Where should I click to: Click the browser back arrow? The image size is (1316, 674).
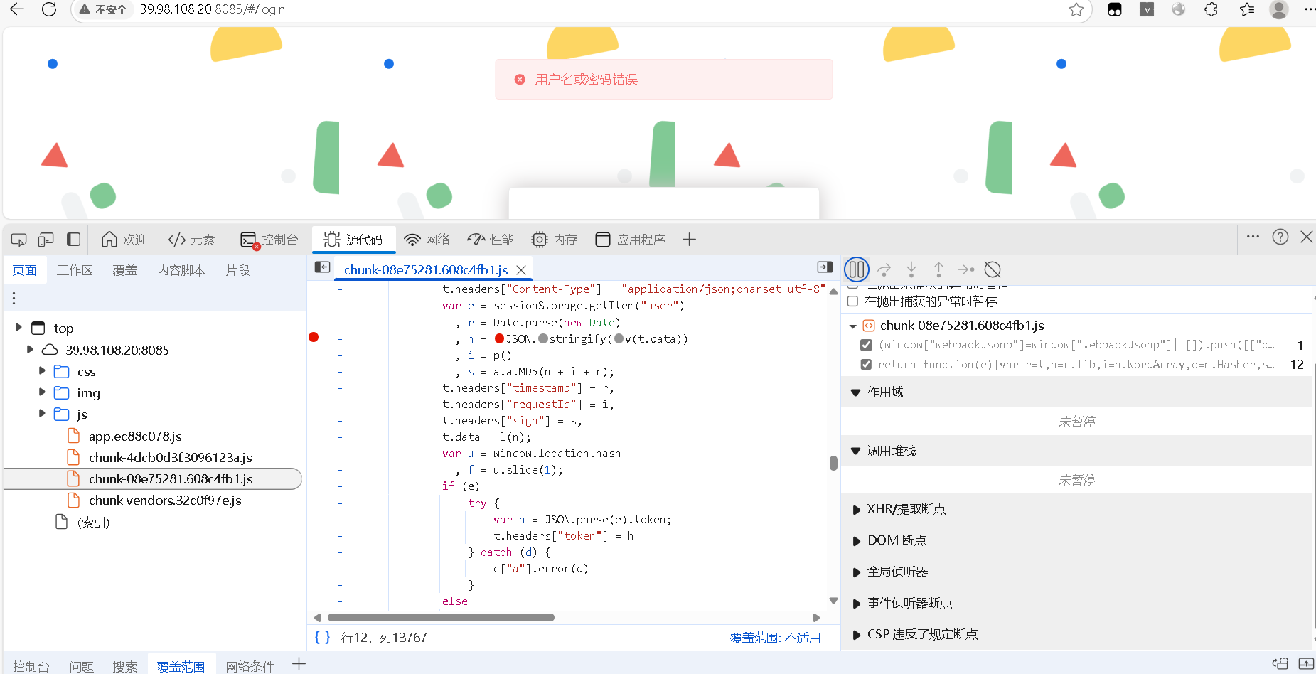click(x=17, y=9)
